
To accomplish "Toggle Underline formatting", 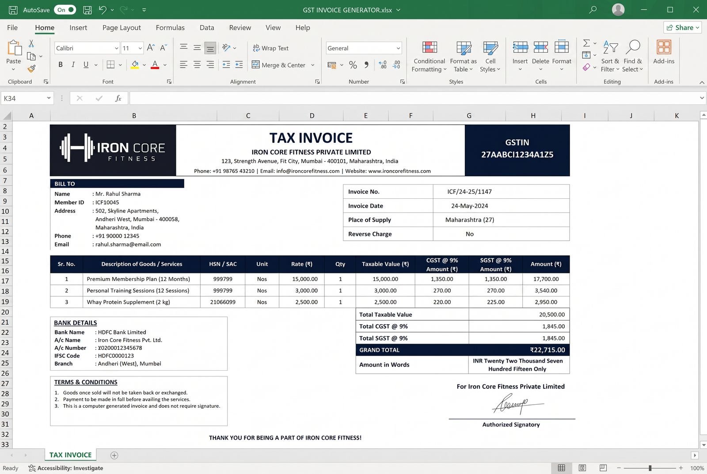I will coord(86,64).
